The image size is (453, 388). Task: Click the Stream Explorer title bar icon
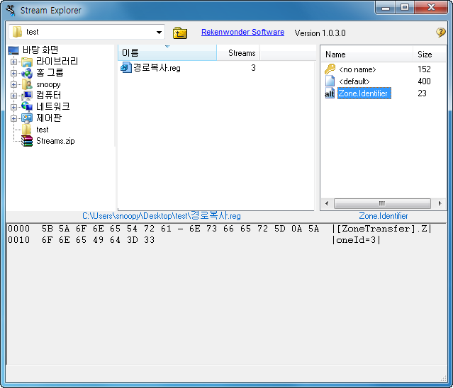[x=11, y=10]
